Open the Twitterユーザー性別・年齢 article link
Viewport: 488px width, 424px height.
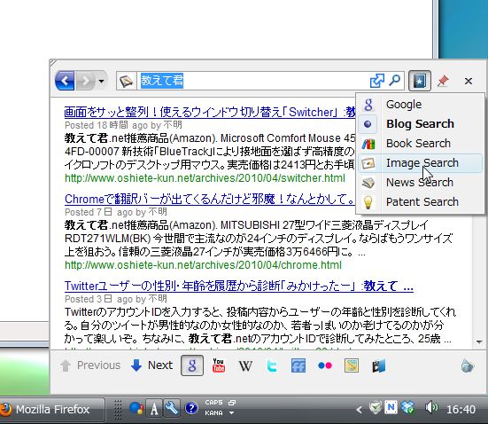[239, 286]
